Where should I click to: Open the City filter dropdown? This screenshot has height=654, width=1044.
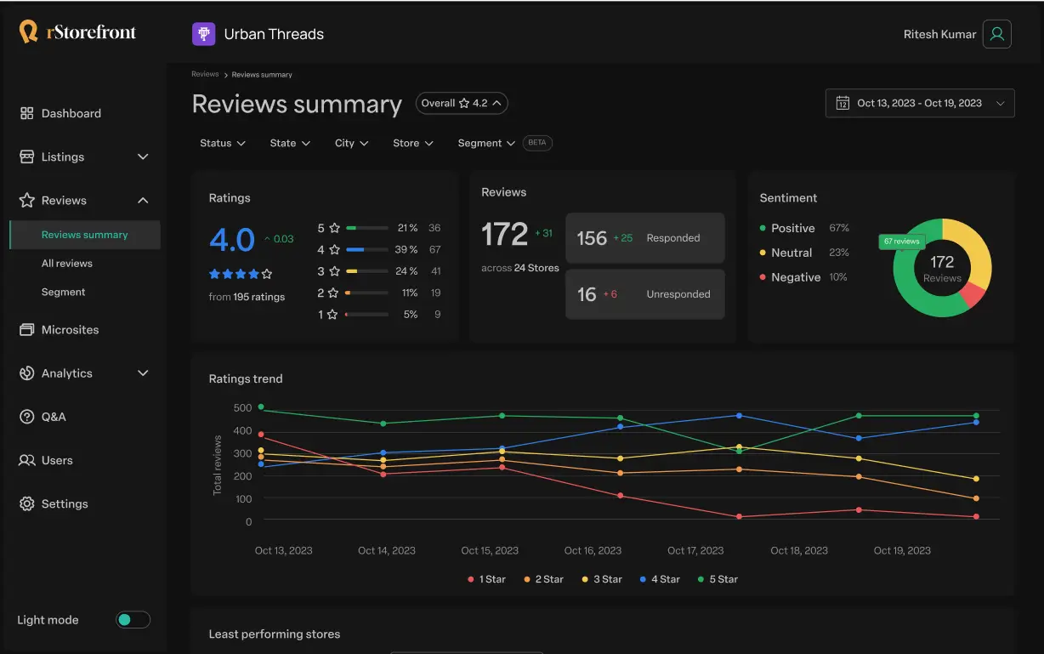[x=352, y=143]
